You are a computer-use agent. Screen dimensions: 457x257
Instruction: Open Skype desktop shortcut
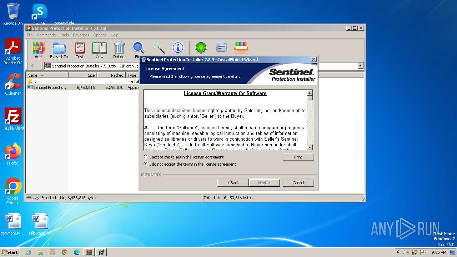pyautogui.click(x=39, y=14)
